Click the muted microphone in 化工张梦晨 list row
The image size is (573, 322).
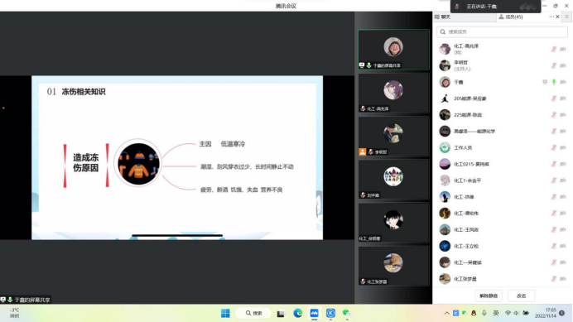[554, 279]
